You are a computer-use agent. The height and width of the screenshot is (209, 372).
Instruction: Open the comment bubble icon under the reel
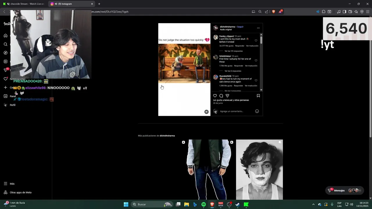[221, 96]
